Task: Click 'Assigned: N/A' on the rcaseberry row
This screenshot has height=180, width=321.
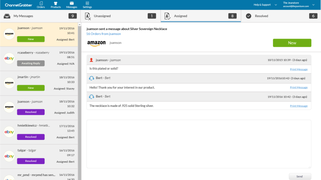Action: 66,63
